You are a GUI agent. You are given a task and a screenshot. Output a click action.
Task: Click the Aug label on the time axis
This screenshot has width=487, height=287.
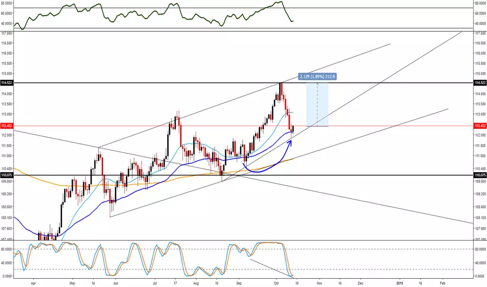point(195,283)
